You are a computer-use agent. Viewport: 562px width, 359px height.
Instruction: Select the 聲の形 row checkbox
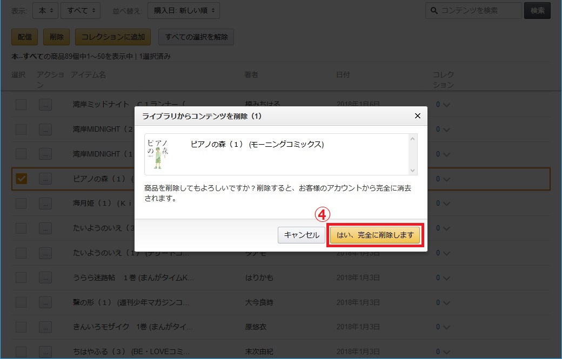[x=21, y=302]
